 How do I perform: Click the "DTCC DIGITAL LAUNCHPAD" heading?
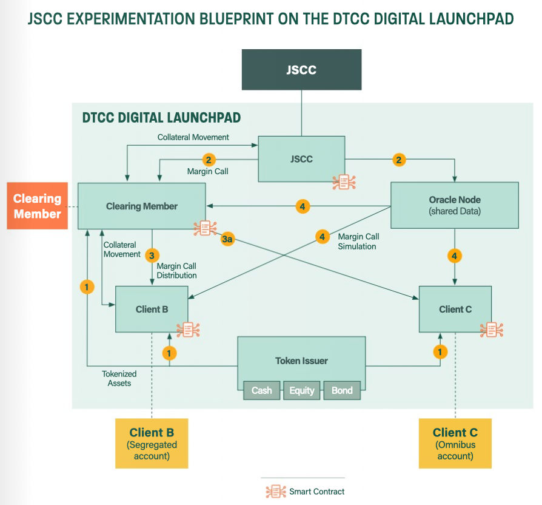pos(161,118)
